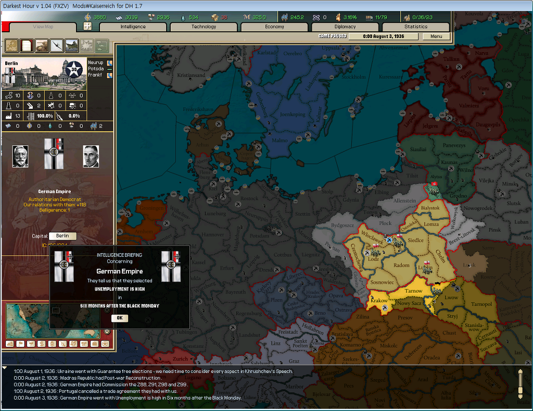Select economic map mode dollar icon
This screenshot has height=411, width=533.
42,344
